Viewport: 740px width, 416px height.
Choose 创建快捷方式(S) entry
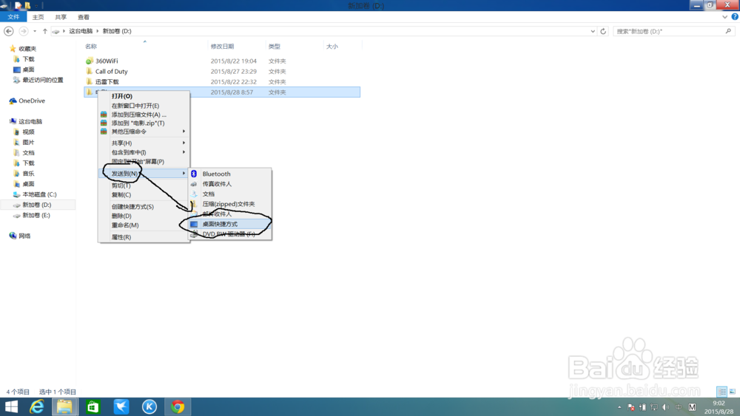pos(144,206)
